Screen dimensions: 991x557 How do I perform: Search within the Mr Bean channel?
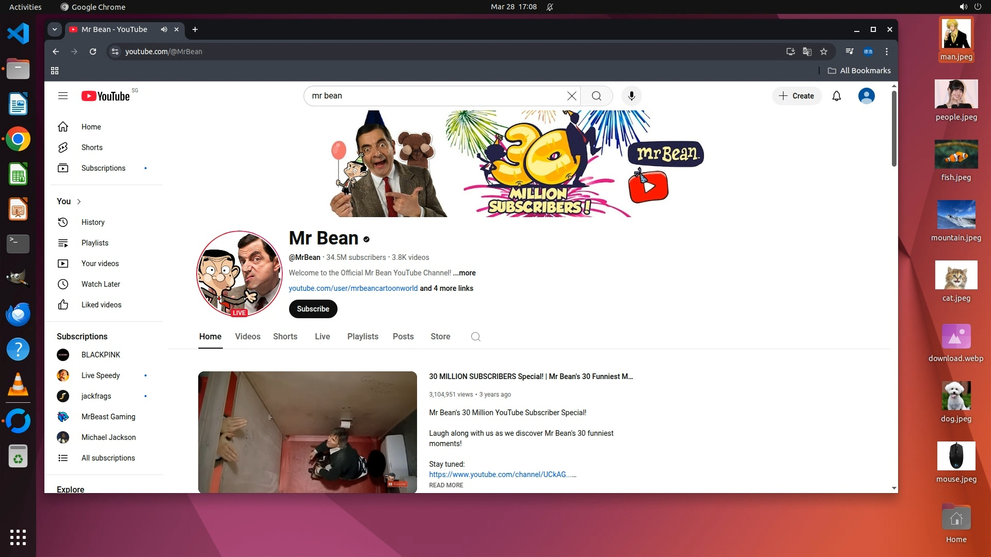point(475,337)
